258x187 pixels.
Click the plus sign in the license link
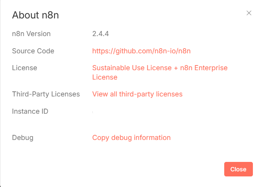pyautogui.click(x=176, y=68)
